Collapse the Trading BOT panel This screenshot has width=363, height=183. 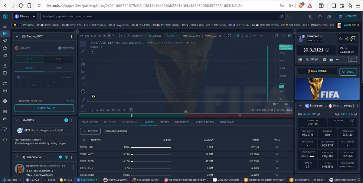pos(17,36)
